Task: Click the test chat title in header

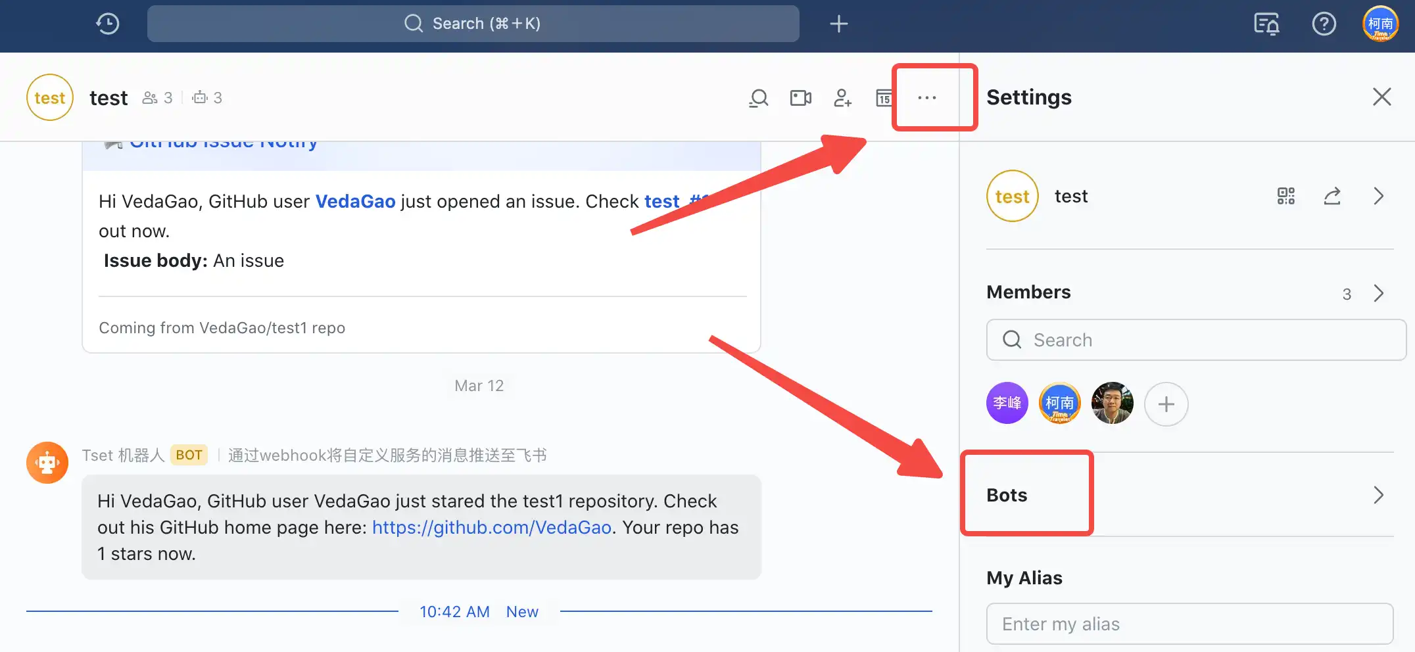Action: click(108, 97)
